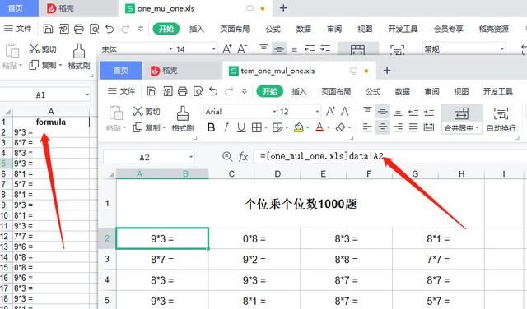Screen dimensions: 527x309
Task: Open Arial font name dropdown
Action: (x=274, y=112)
